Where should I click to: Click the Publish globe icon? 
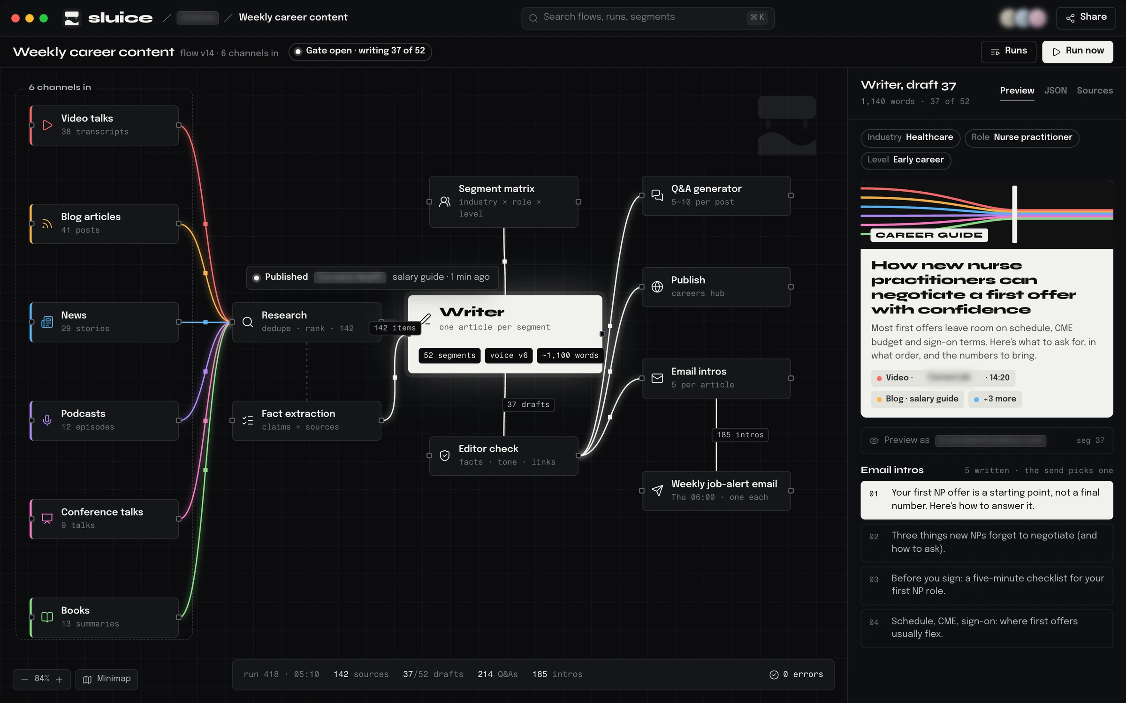pyautogui.click(x=657, y=287)
